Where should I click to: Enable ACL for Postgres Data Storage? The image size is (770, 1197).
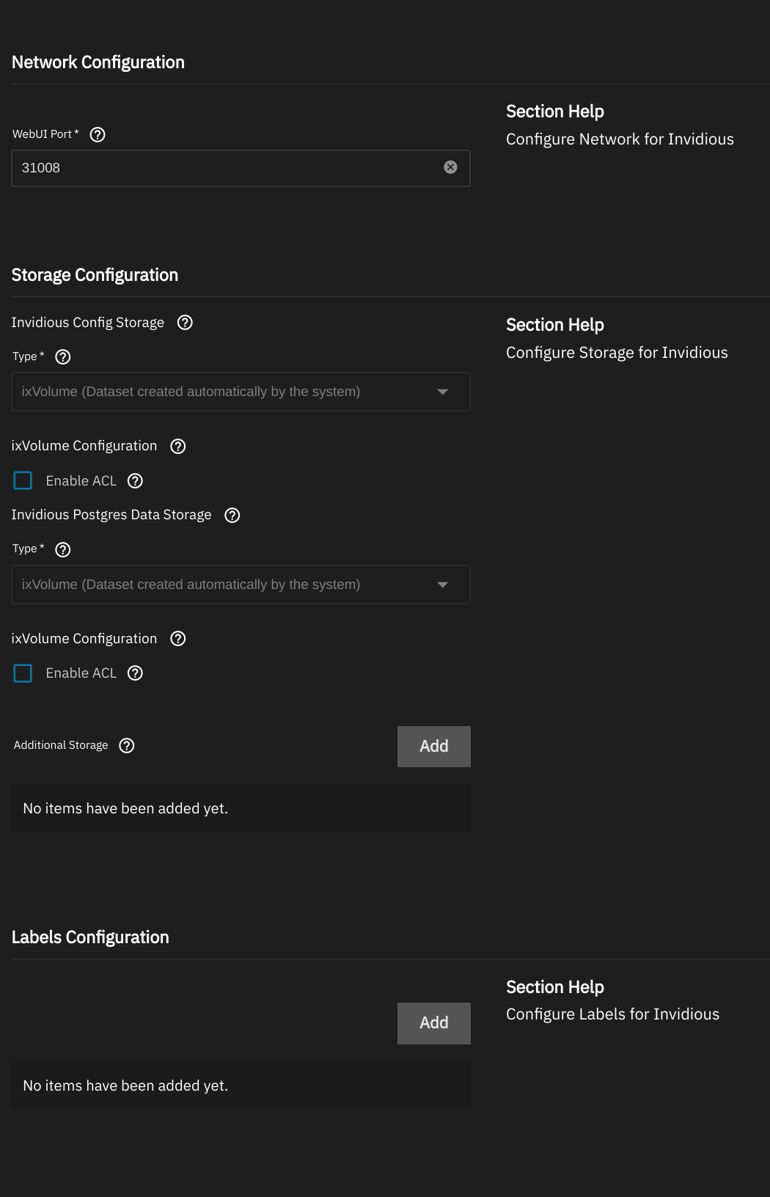coord(23,673)
